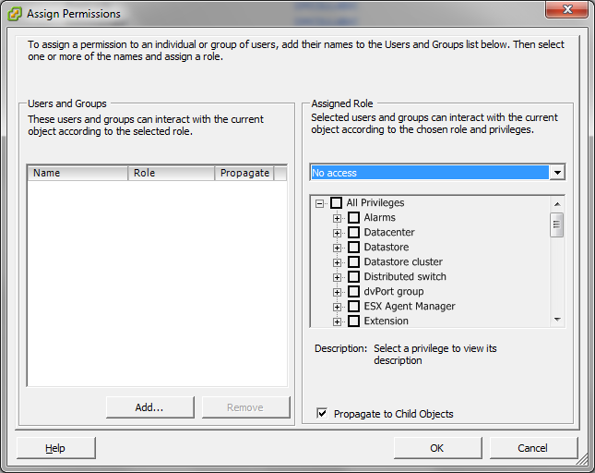Expand the Alarms tree node
595x473 pixels.
coord(337,218)
